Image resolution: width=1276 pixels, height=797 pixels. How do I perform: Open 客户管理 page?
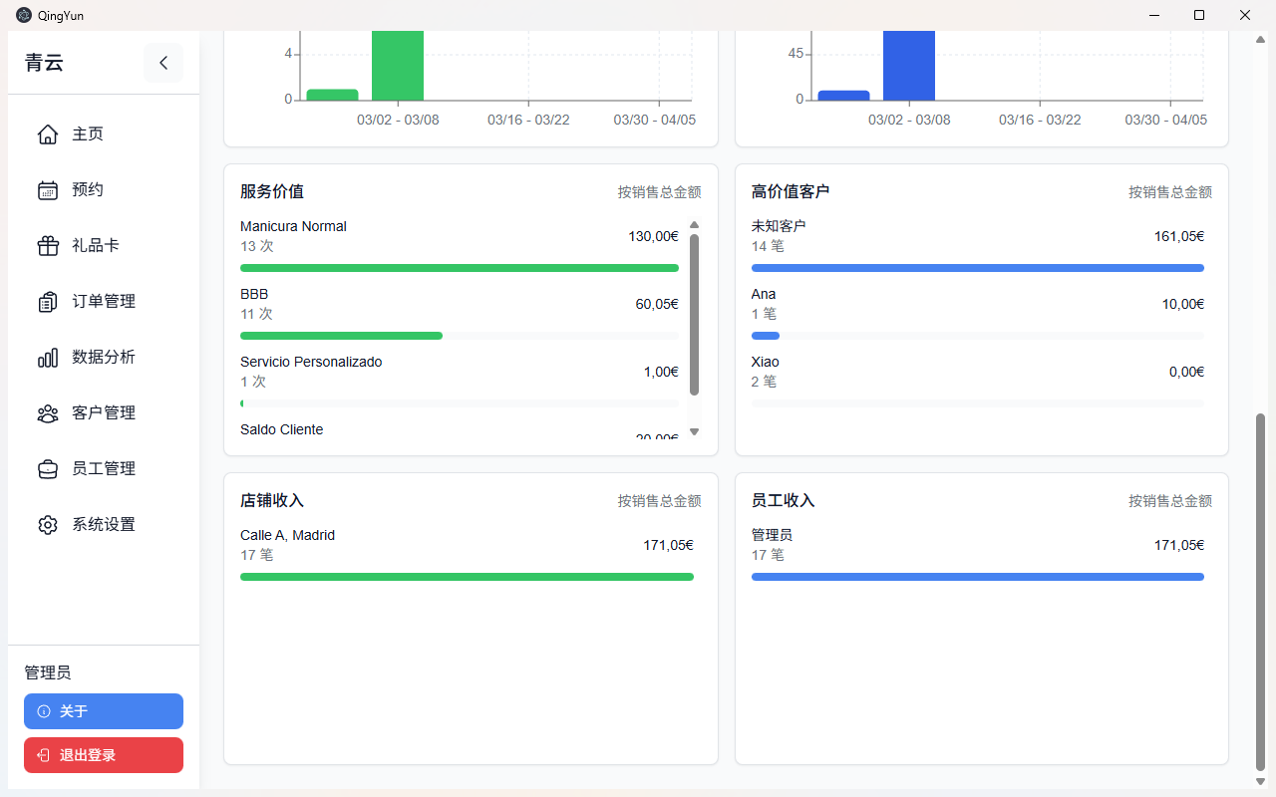coord(104,413)
